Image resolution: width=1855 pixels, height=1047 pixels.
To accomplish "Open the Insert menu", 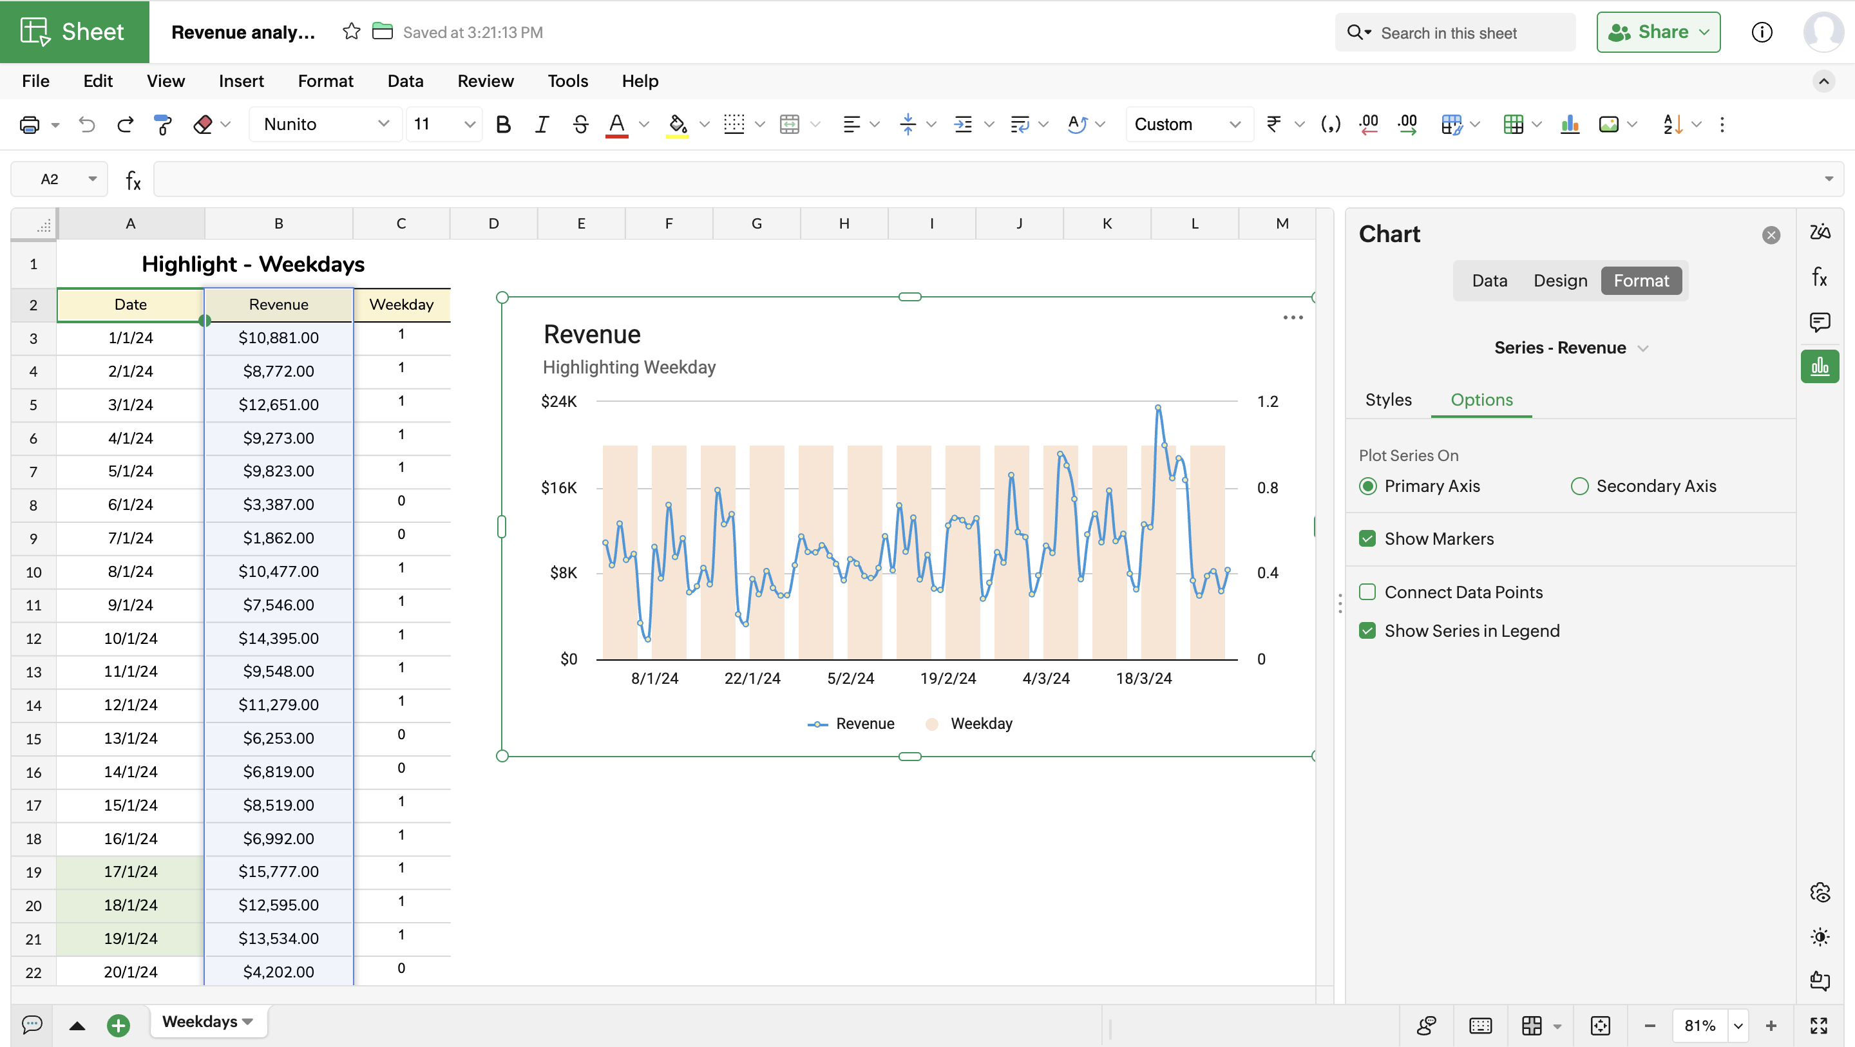I will click(x=242, y=80).
